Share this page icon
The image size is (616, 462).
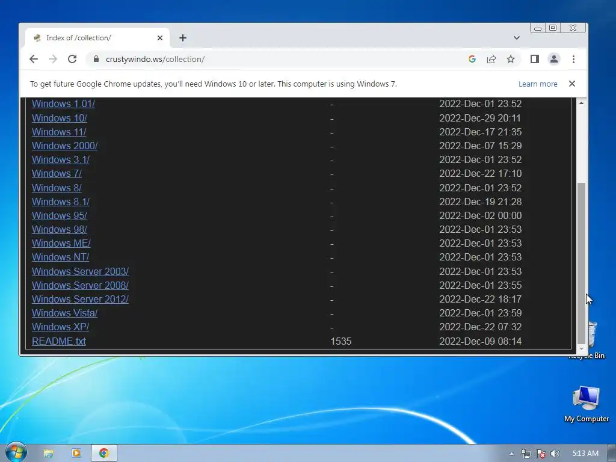coord(491,59)
